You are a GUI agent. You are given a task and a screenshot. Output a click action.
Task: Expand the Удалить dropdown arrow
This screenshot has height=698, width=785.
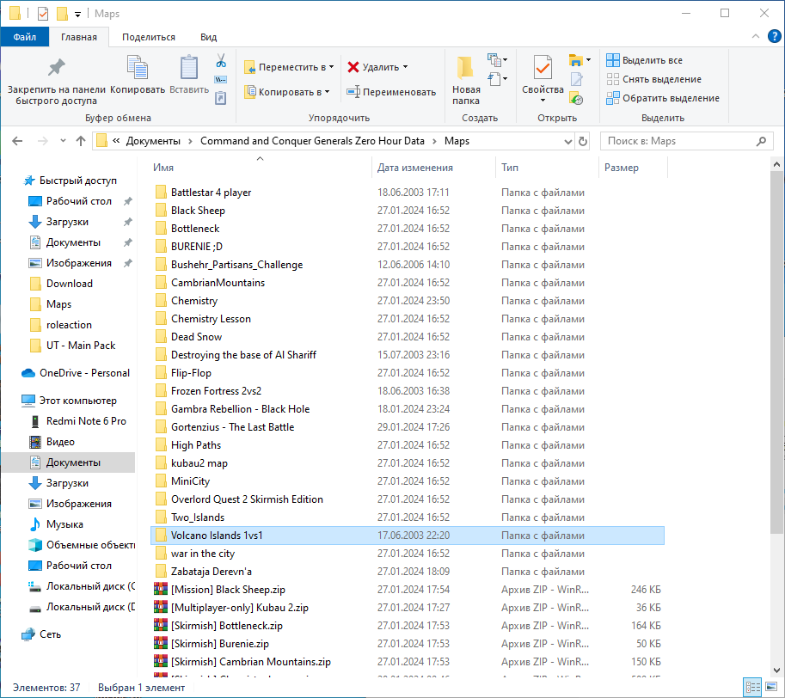point(406,67)
